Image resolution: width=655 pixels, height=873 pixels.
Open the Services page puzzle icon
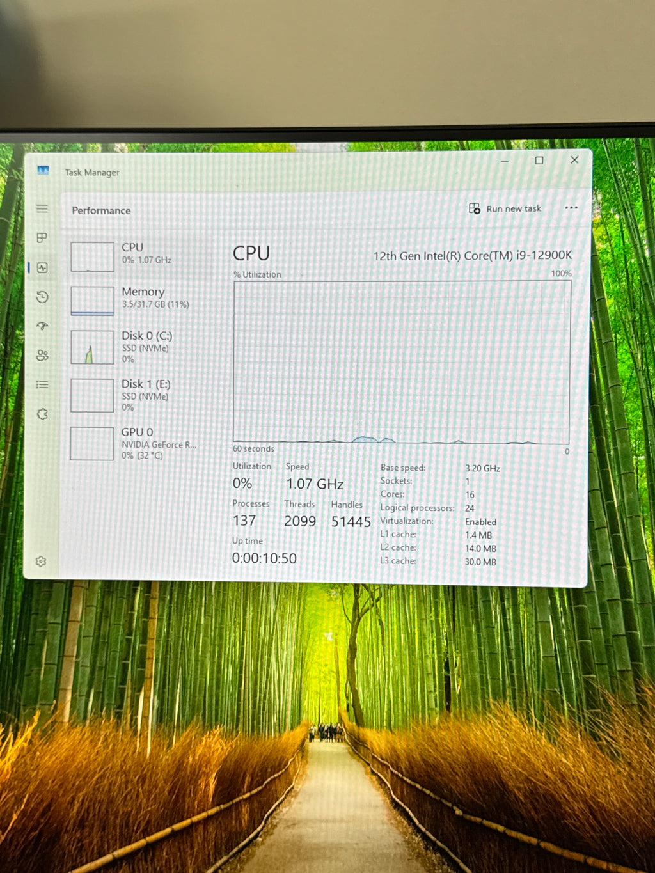pos(42,414)
